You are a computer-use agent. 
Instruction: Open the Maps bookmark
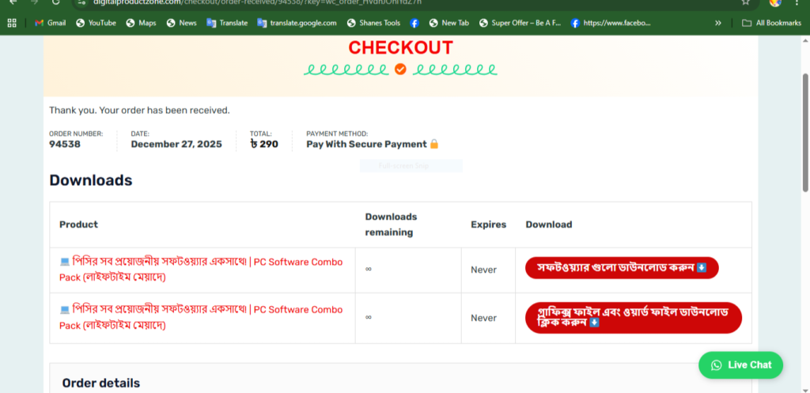click(141, 23)
